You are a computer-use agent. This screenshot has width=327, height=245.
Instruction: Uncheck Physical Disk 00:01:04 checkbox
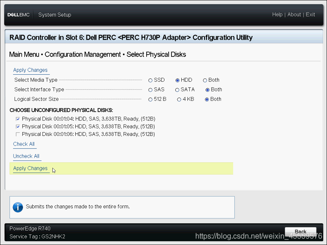point(18,119)
